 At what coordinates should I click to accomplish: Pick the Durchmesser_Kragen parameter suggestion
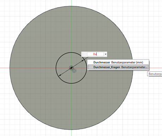(118, 67)
